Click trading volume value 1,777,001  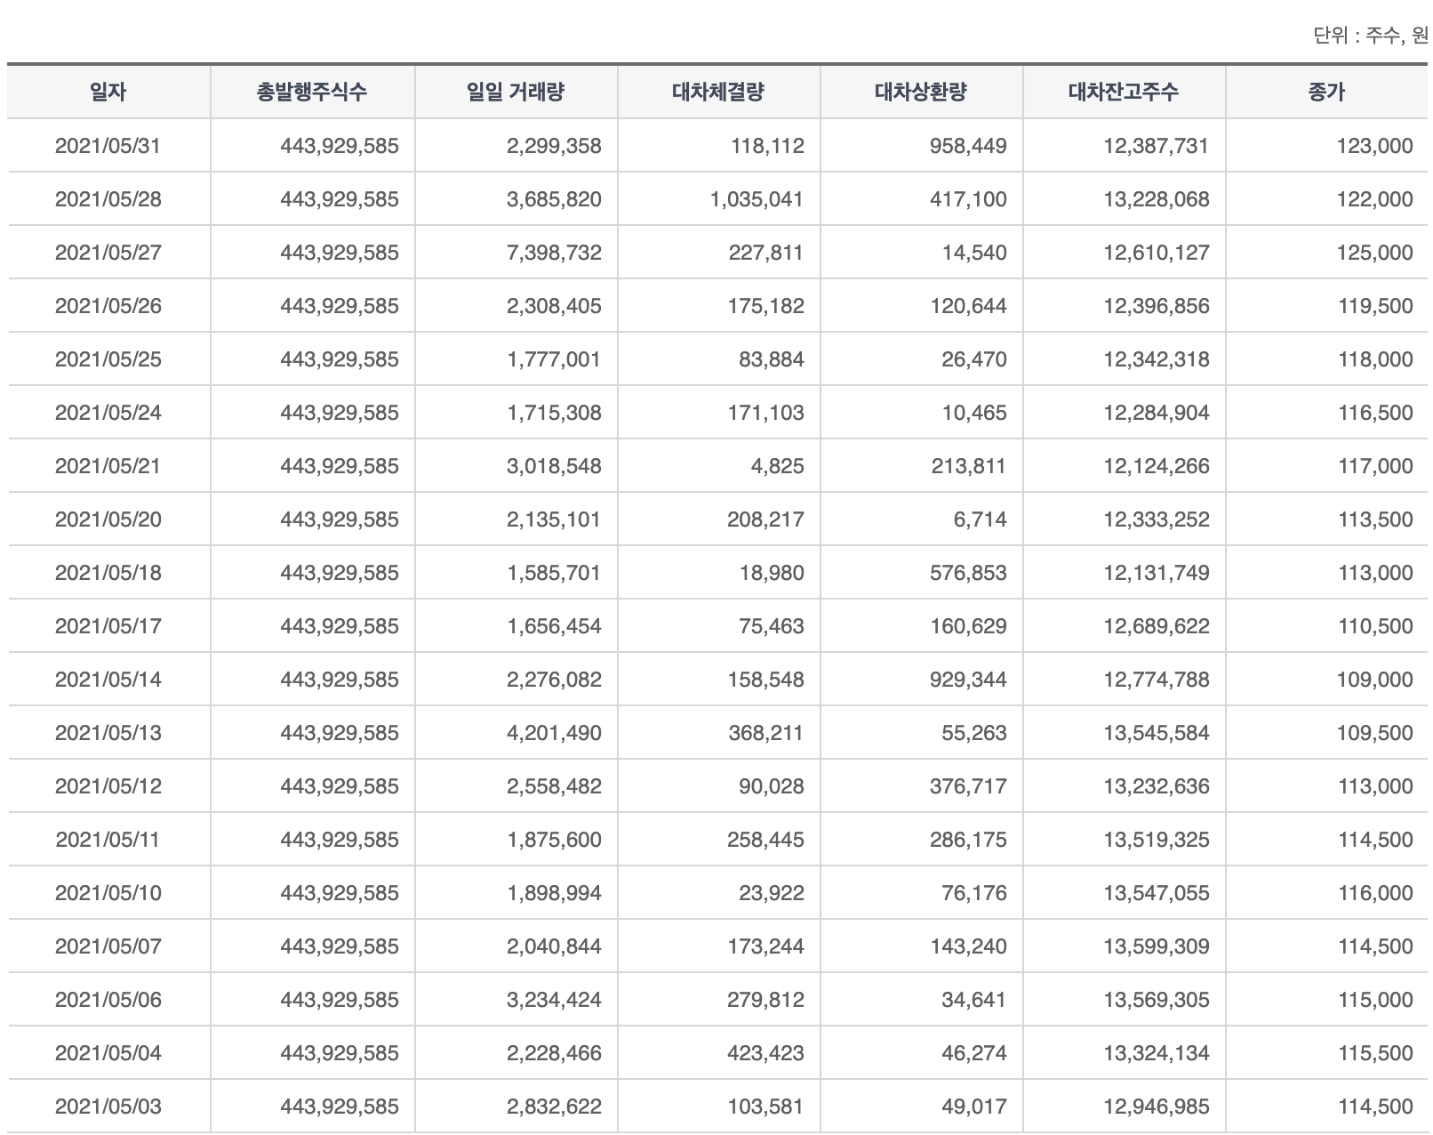pos(554,359)
